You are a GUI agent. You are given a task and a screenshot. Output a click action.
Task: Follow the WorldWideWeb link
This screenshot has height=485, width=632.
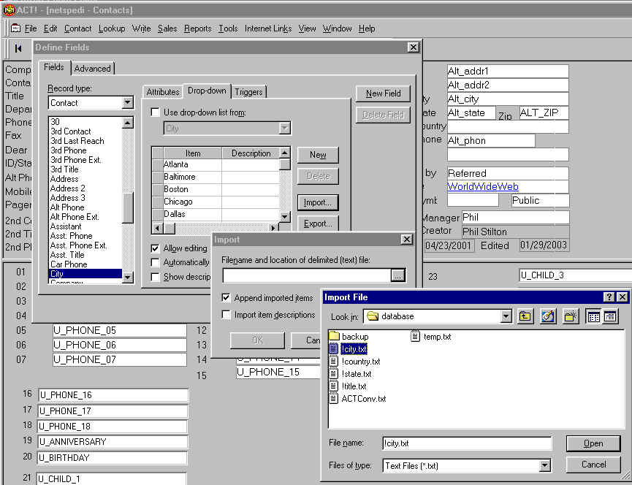[483, 186]
